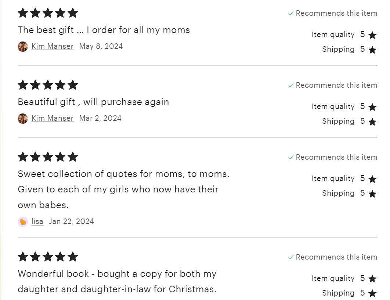Click 'Beautiful gift, will purchase again' text
The height and width of the screenshot is (300, 390).
click(93, 102)
